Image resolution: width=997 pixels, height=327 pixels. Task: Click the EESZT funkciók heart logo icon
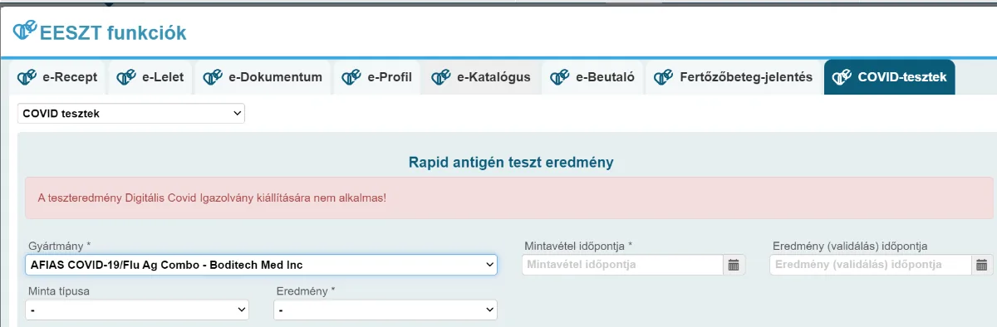(x=25, y=32)
